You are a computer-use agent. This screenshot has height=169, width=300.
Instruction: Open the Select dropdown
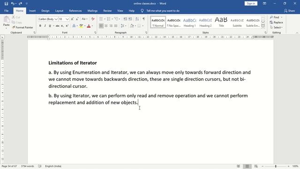(x=277, y=27)
